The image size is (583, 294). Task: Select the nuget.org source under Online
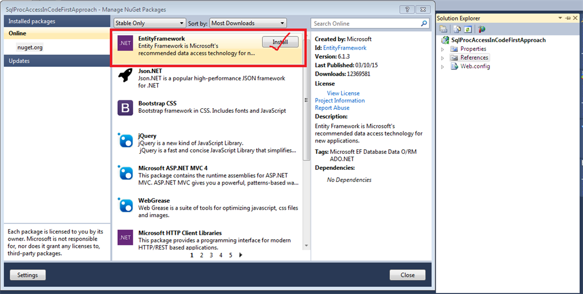[30, 48]
